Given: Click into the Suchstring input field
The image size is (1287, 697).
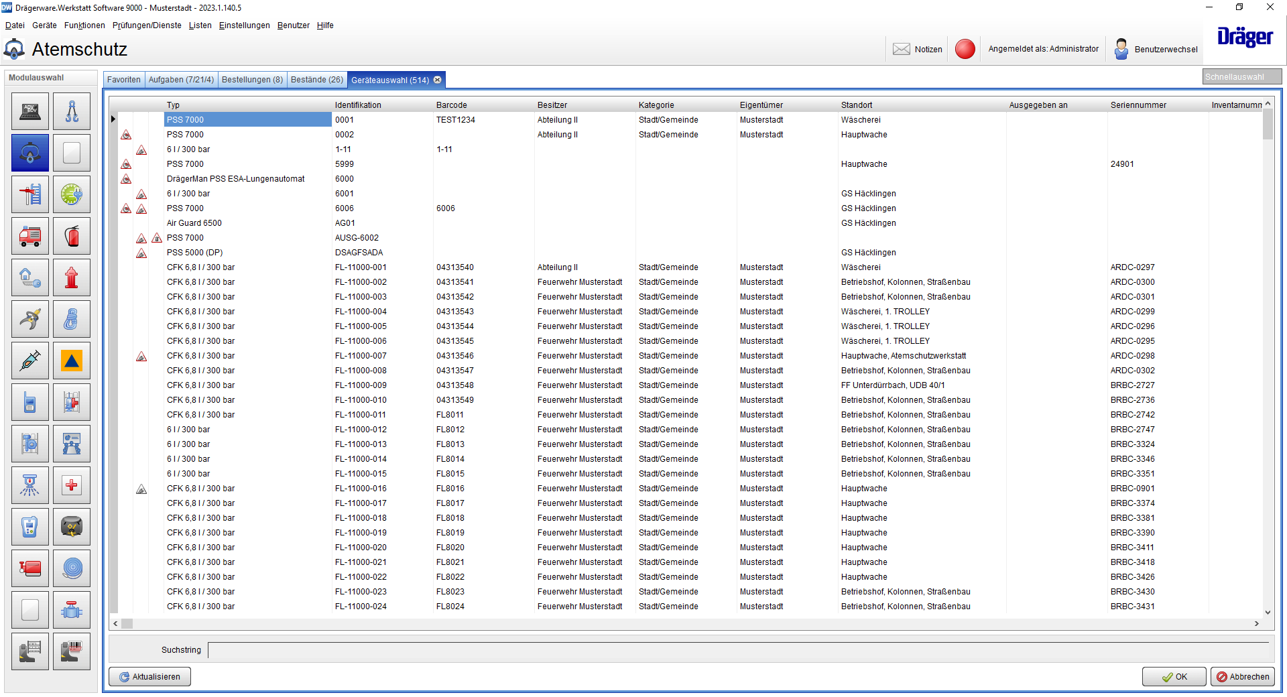Looking at the screenshot, I should [x=738, y=650].
